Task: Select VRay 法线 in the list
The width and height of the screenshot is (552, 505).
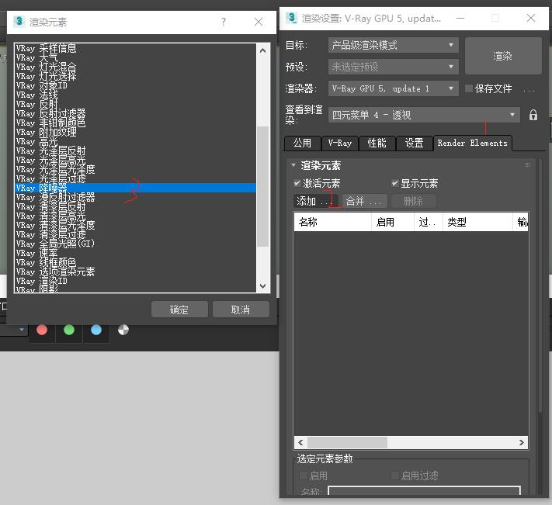Action: pyautogui.click(x=135, y=95)
